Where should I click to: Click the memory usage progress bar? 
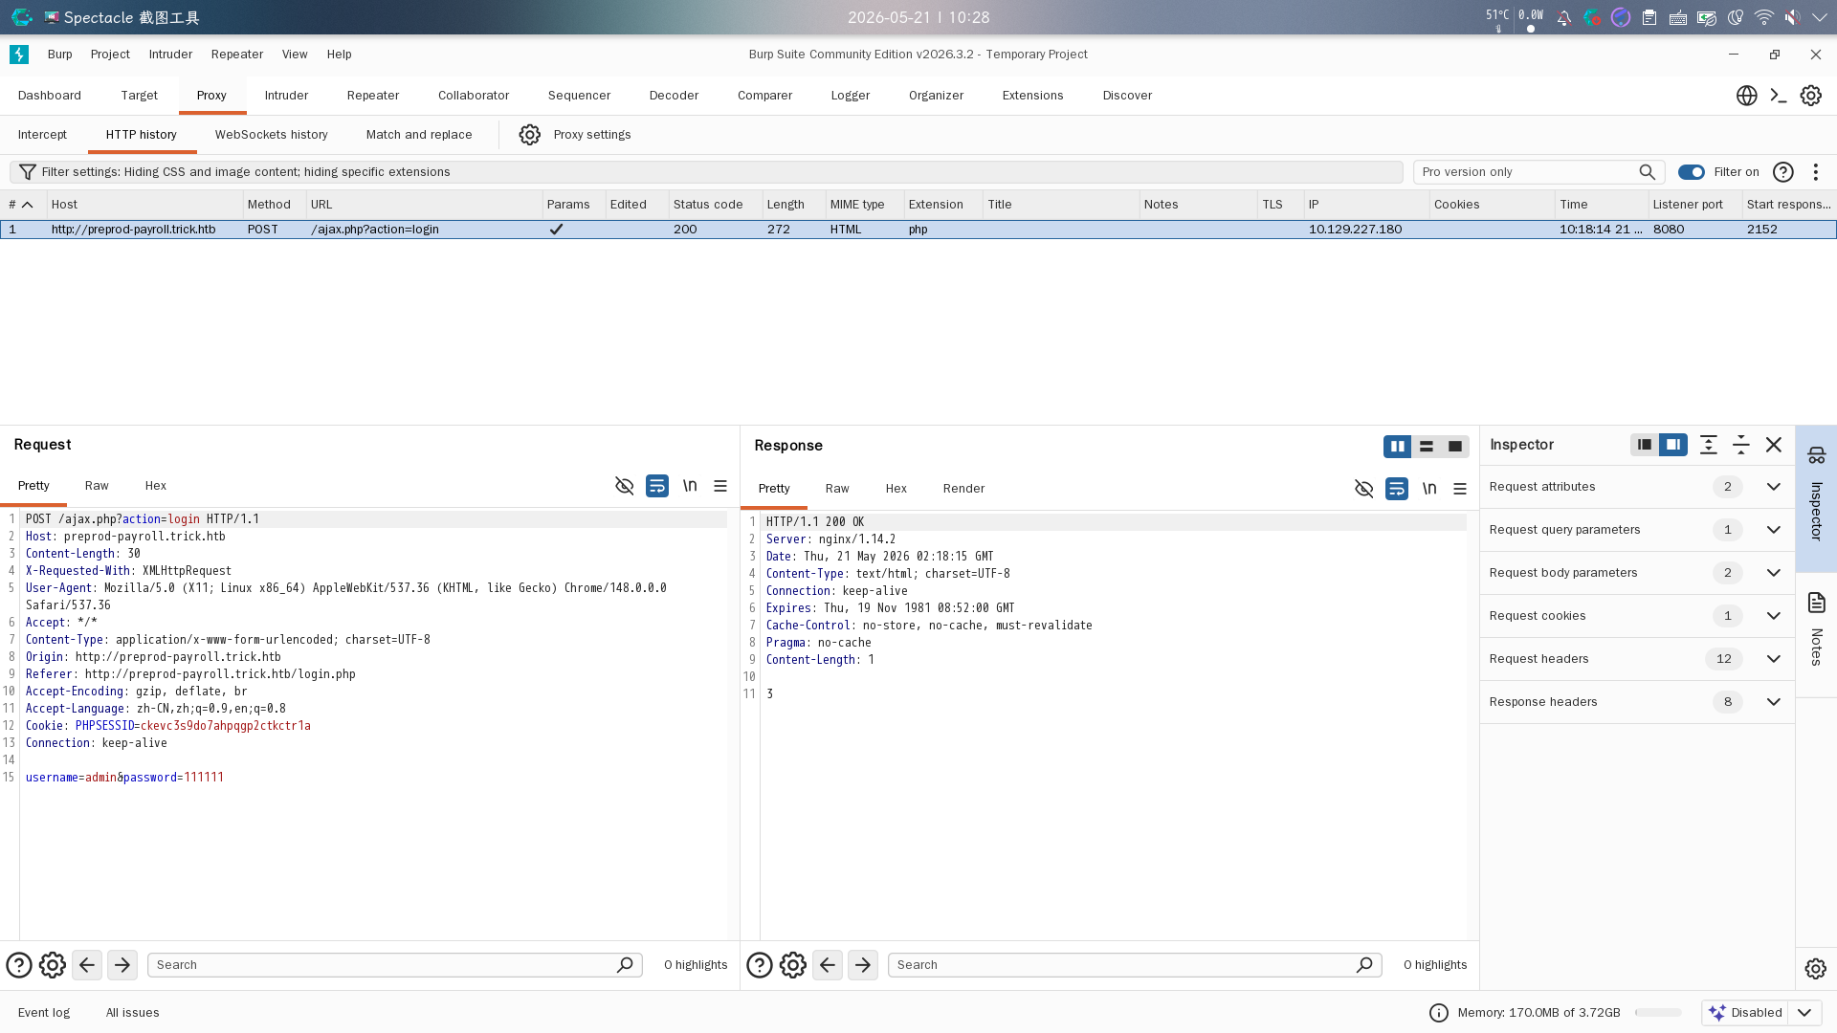(x=1658, y=1013)
